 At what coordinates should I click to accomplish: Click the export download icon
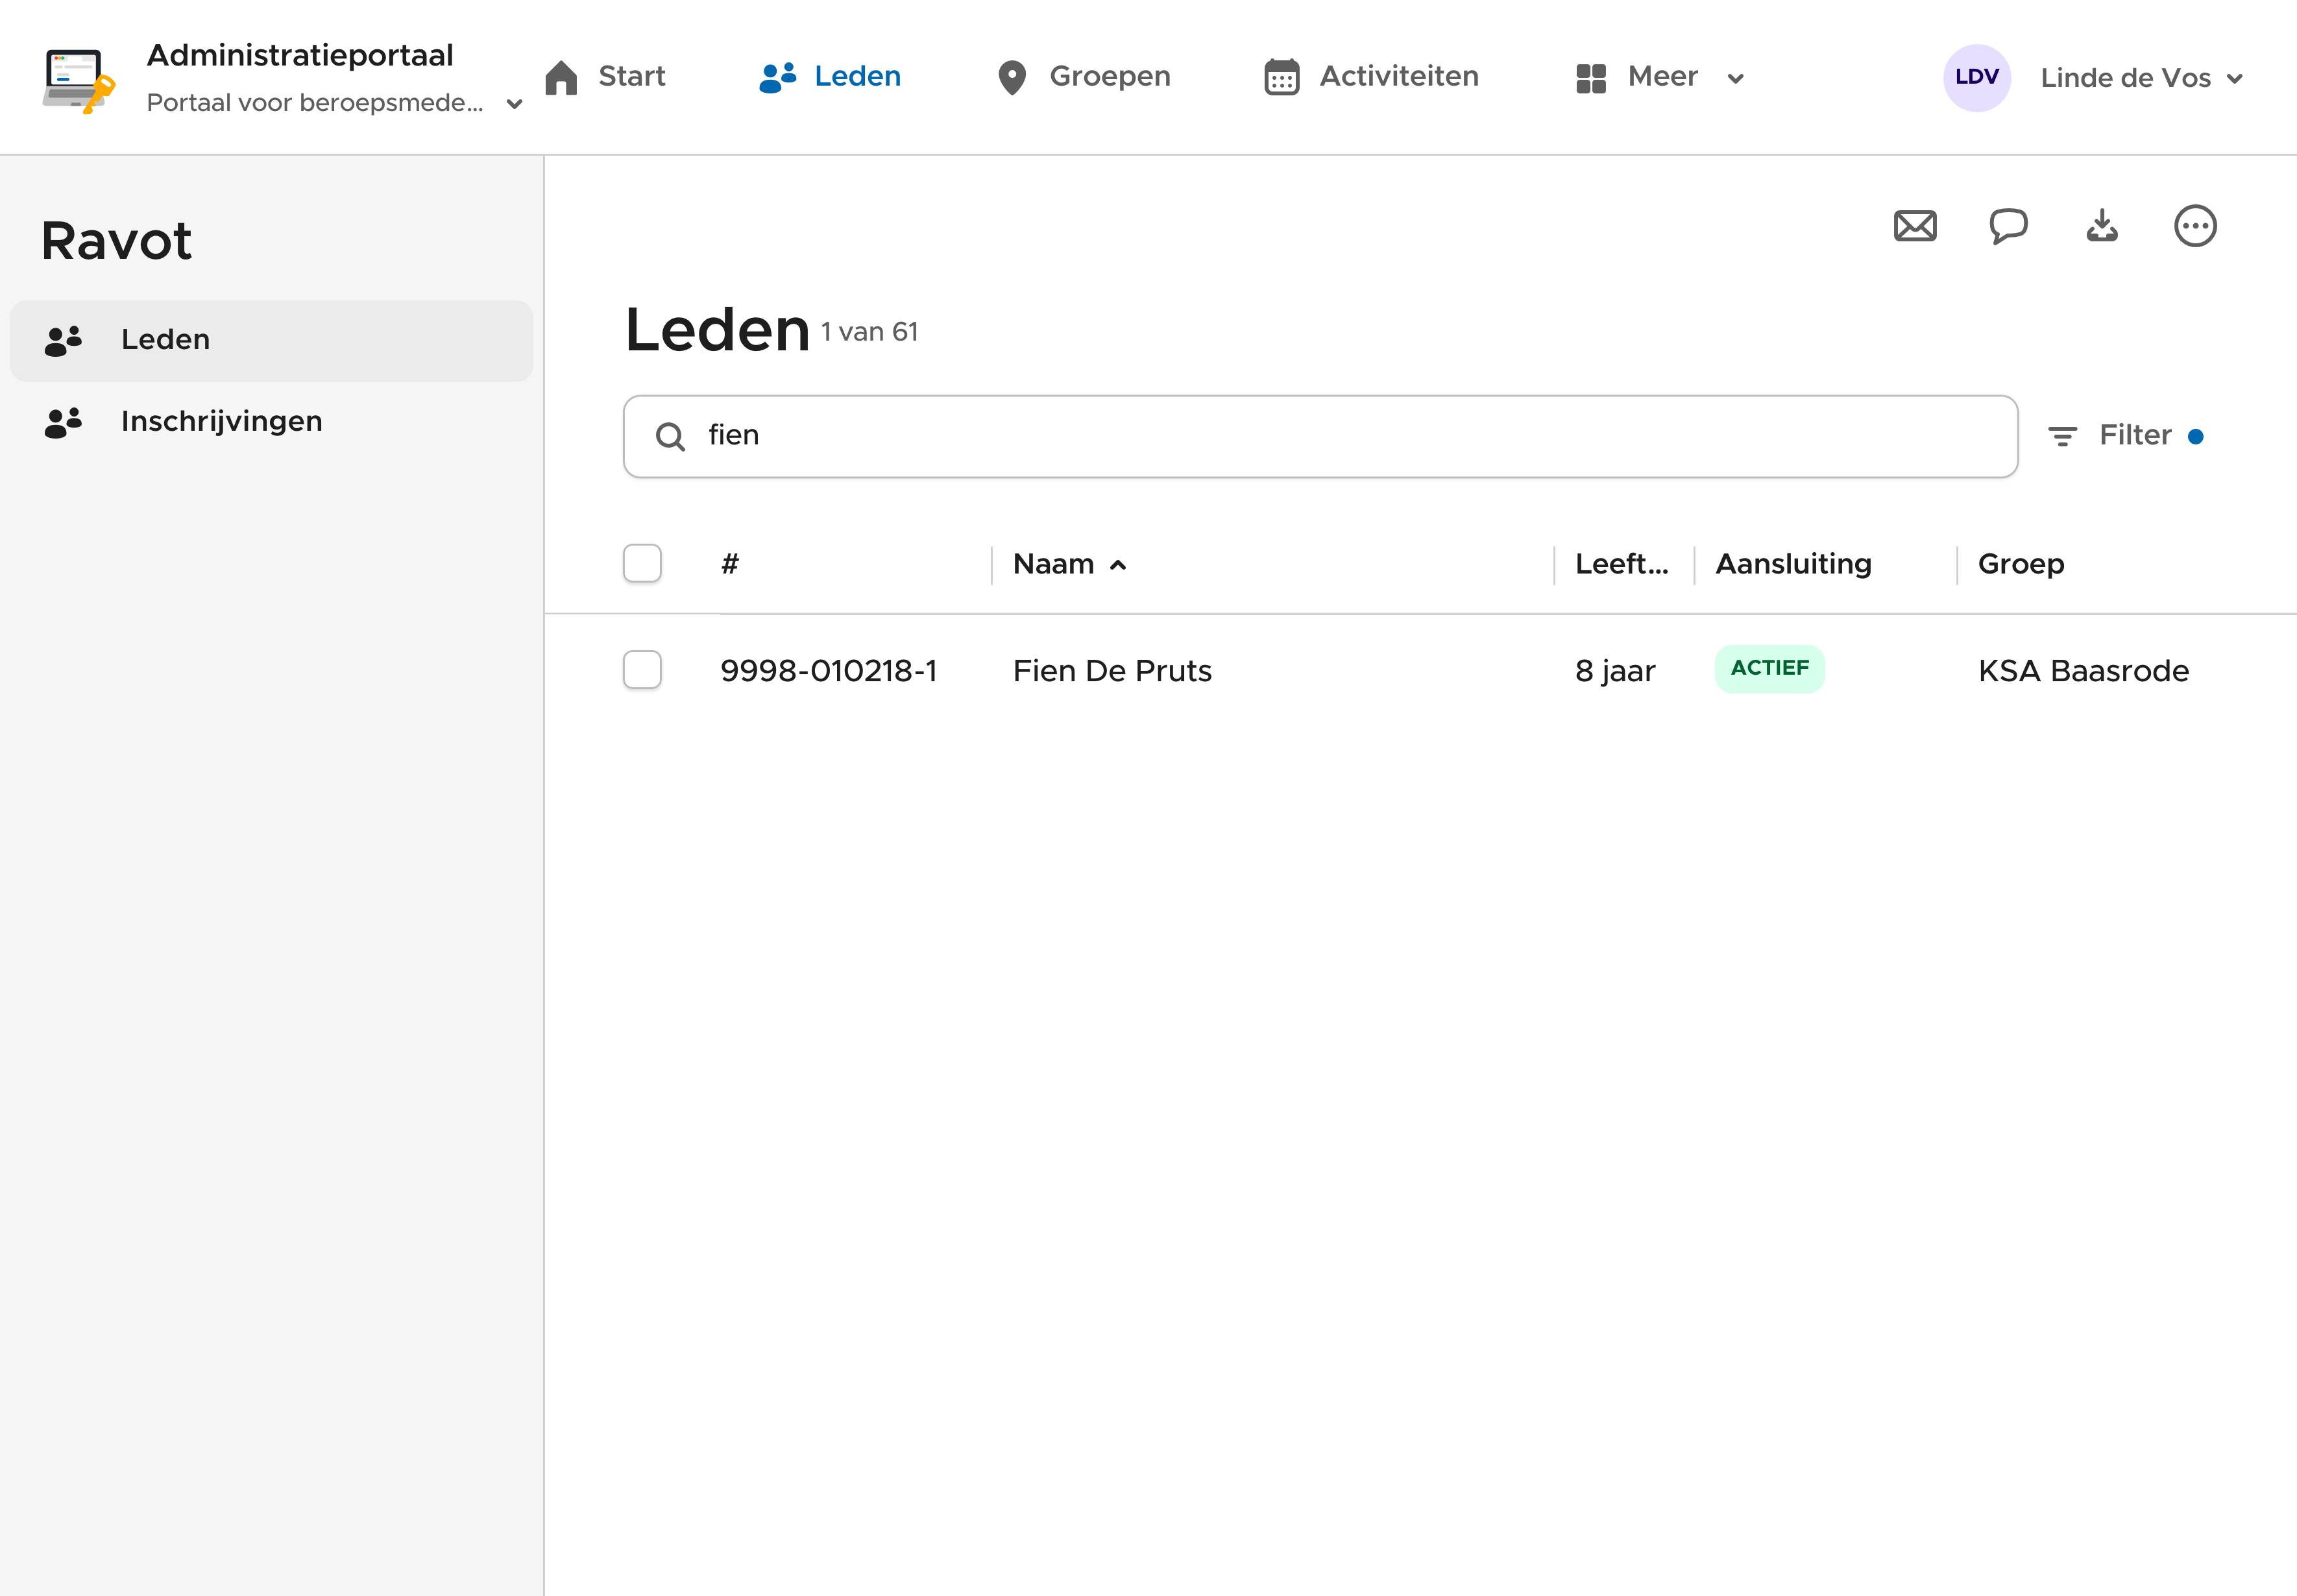coord(2101,226)
